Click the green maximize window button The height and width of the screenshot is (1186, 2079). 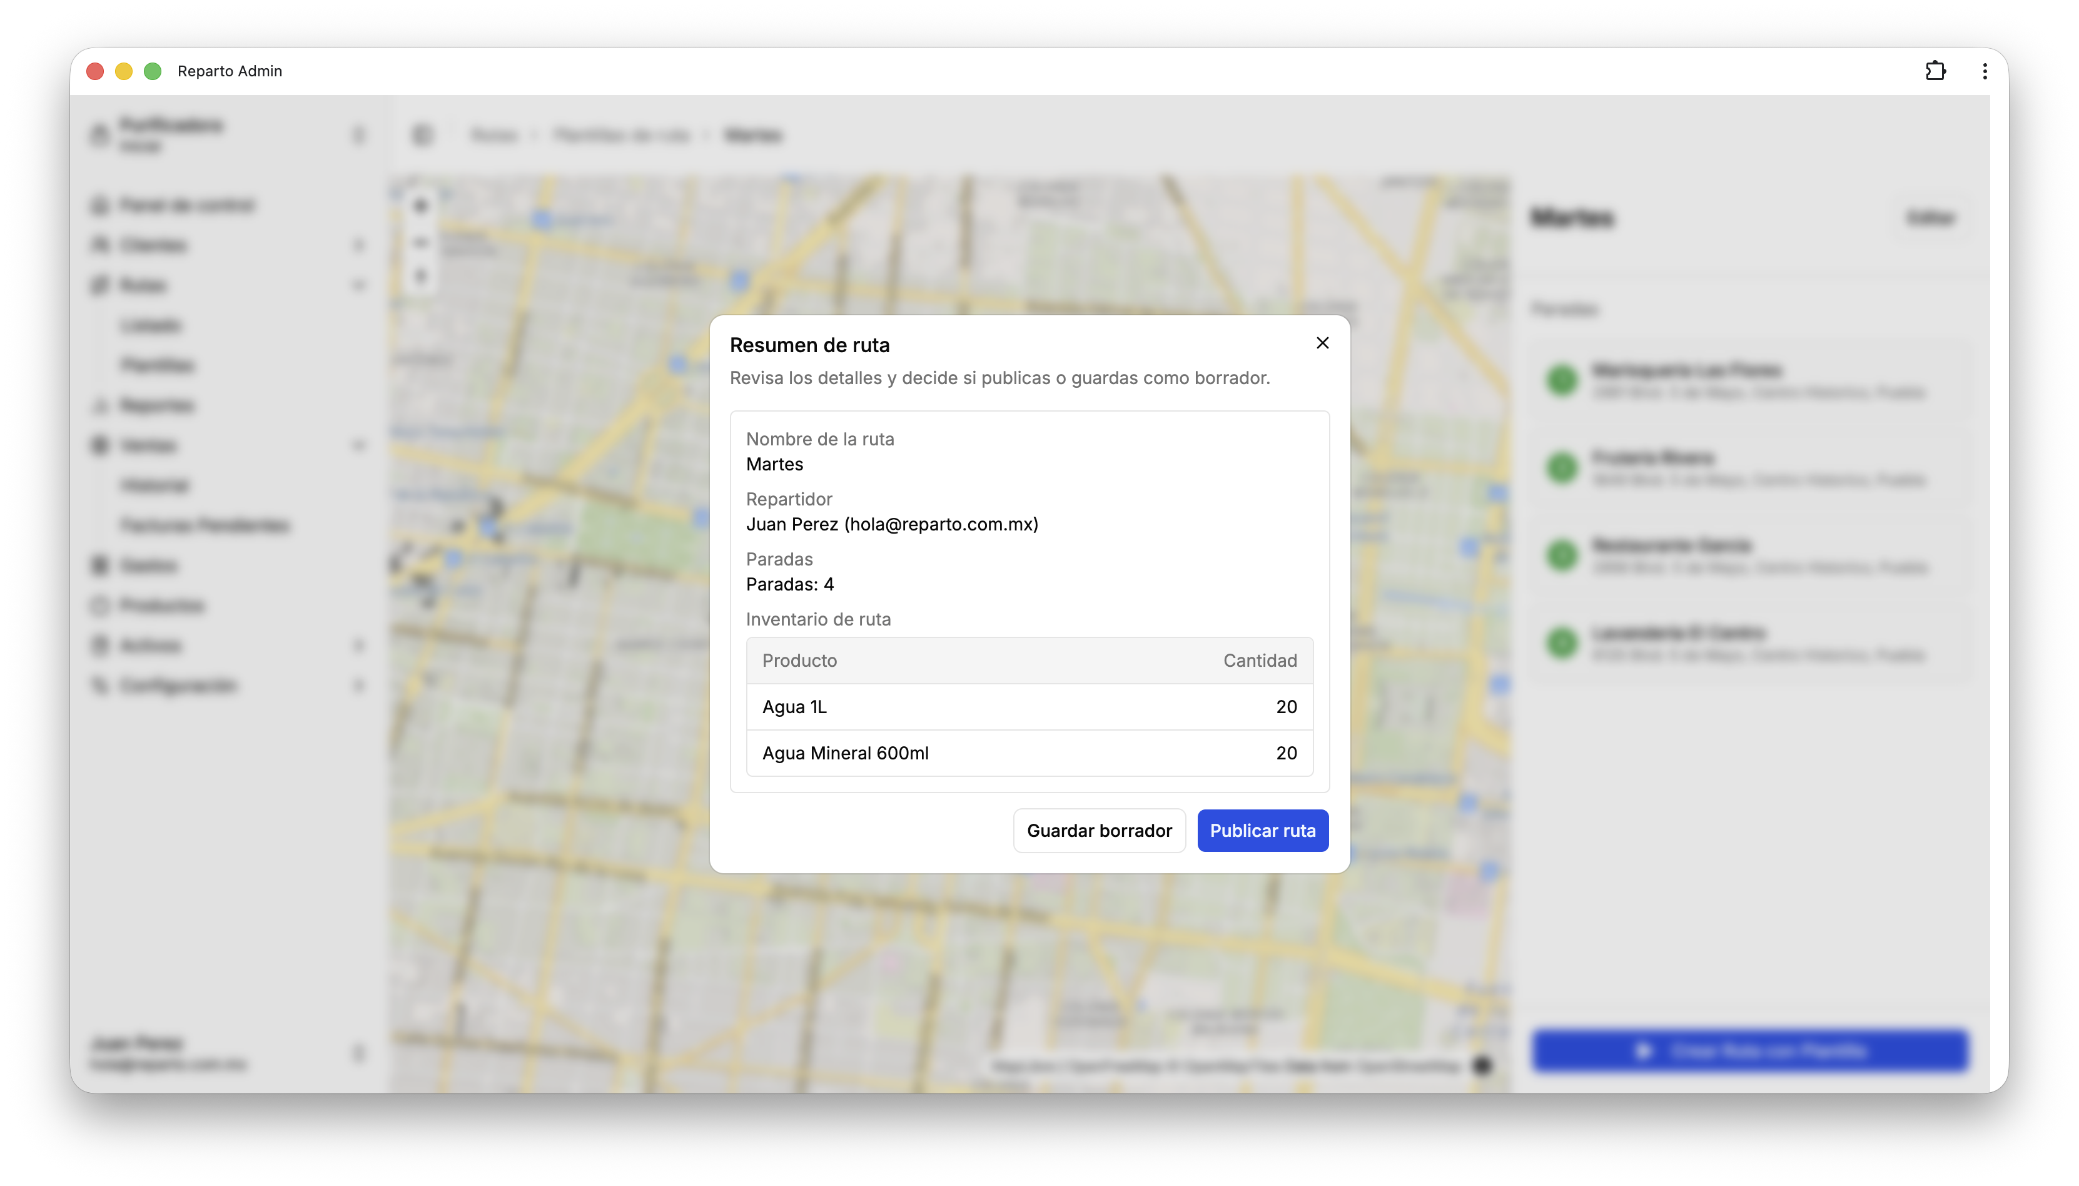(x=152, y=71)
